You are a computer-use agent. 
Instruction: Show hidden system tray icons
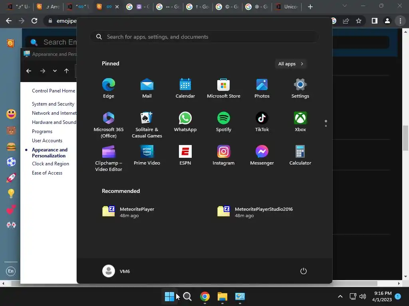coord(340,296)
